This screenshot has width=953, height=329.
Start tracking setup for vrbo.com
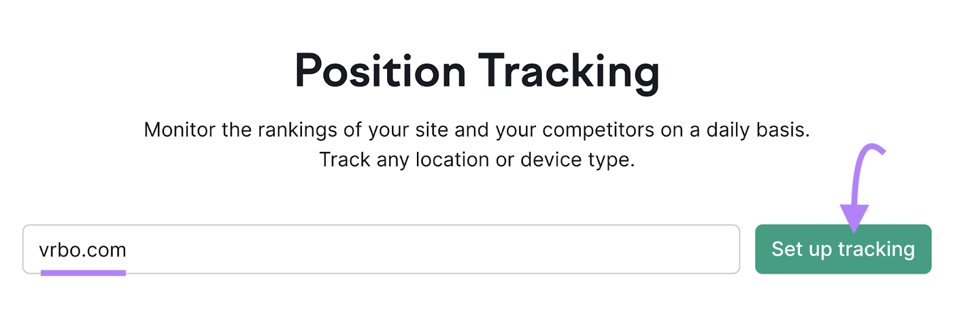click(x=843, y=249)
